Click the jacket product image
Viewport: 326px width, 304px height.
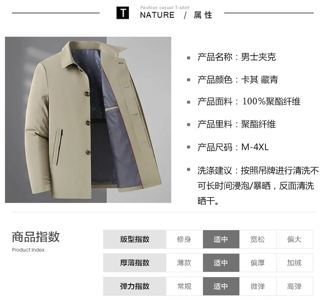(x=88, y=120)
